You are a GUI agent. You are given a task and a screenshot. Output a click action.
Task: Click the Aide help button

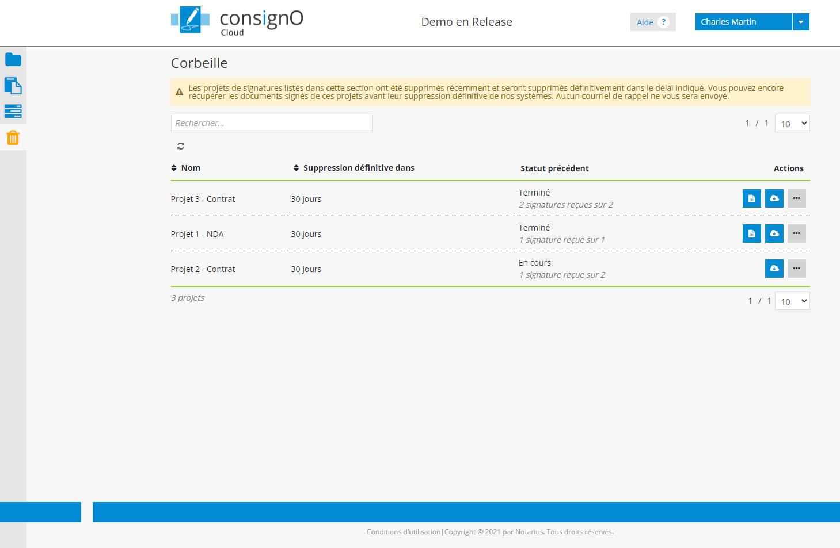pyautogui.click(x=652, y=22)
